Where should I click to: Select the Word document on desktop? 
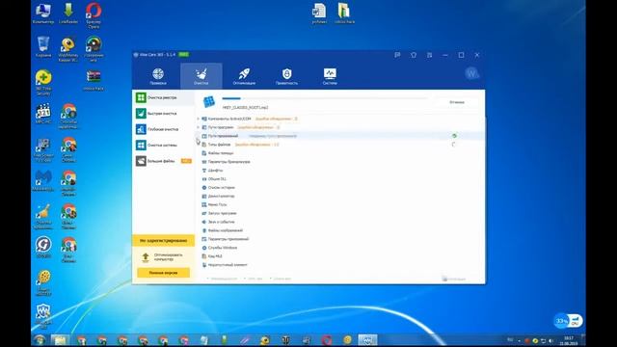coord(319,13)
